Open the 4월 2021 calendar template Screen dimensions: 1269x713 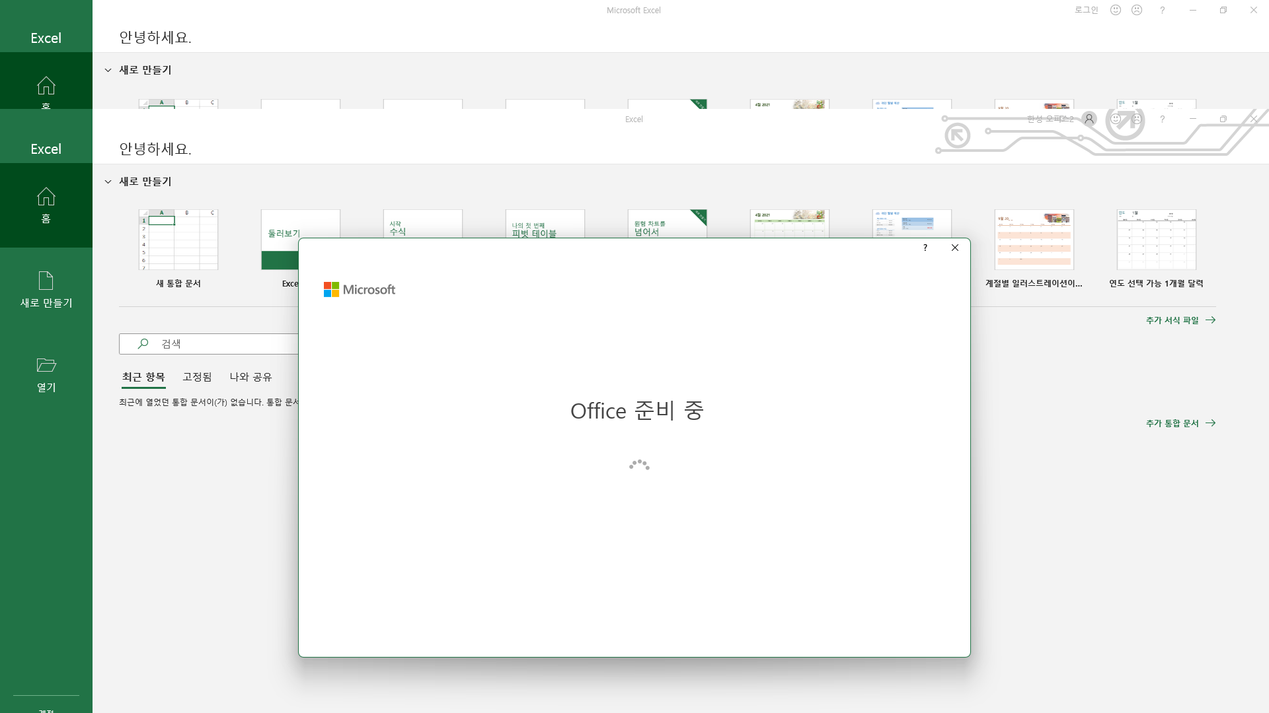pos(790,224)
